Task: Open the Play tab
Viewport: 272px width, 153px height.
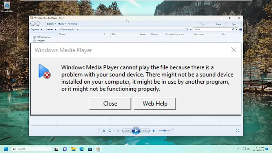Action: click(x=202, y=24)
